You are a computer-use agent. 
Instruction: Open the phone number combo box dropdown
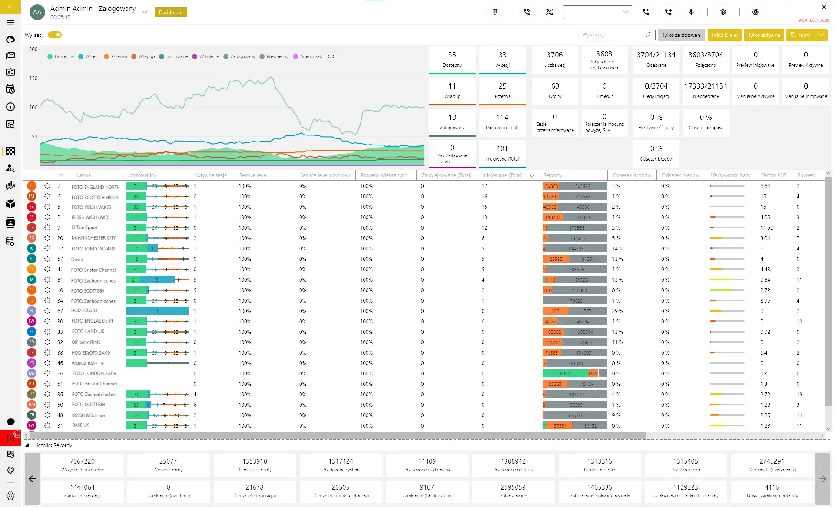click(625, 12)
